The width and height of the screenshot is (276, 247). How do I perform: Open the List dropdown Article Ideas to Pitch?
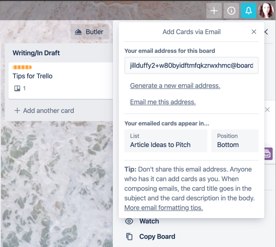[166, 141]
